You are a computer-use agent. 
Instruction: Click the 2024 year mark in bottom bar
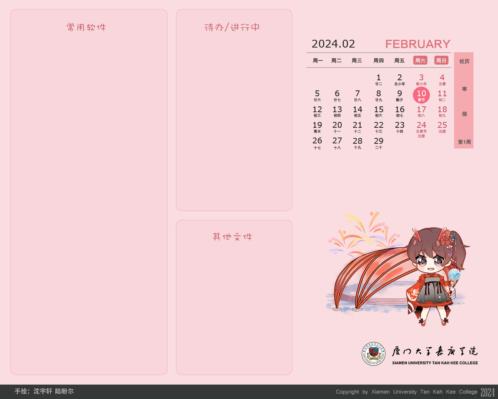pyautogui.click(x=487, y=392)
